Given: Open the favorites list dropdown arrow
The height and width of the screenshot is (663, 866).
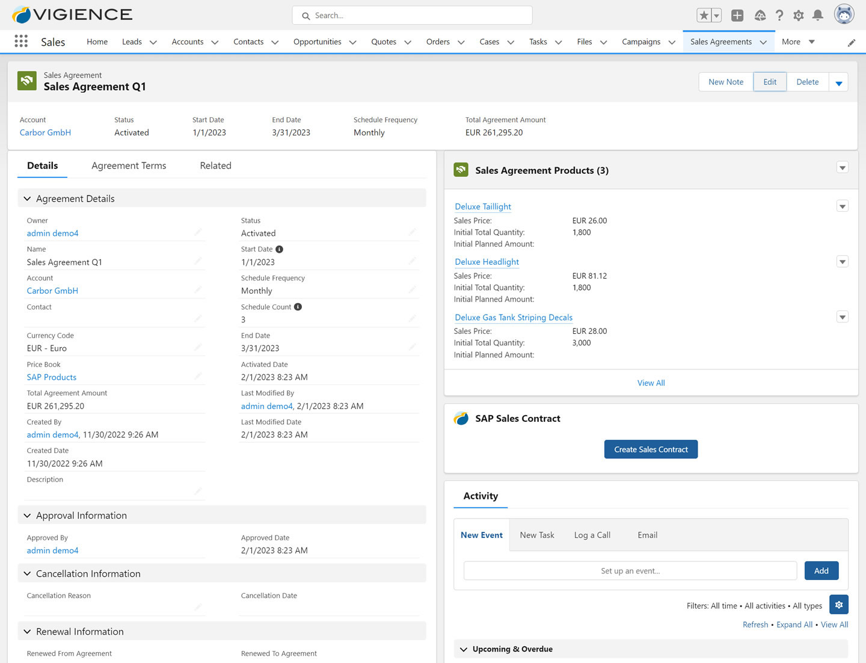Looking at the screenshot, I should click(x=717, y=16).
